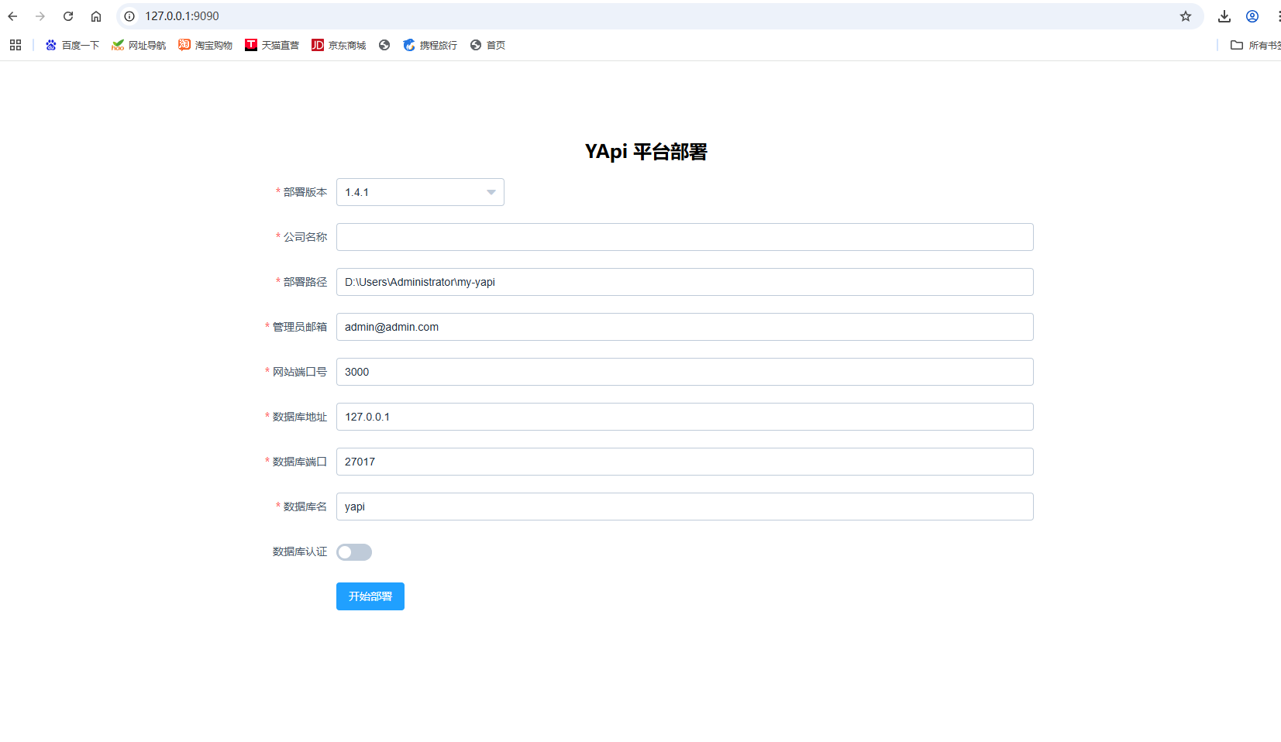This screenshot has height=742, width=1281.
Task: View site information icon in address bar
Action: [129, 16]
